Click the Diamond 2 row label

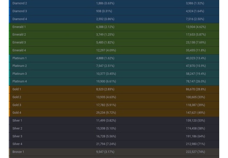19,4
